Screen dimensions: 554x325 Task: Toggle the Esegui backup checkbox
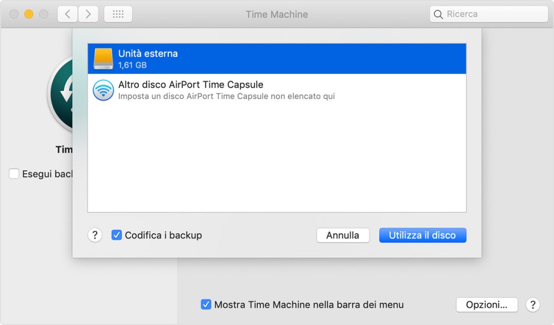tap(14, 174)
